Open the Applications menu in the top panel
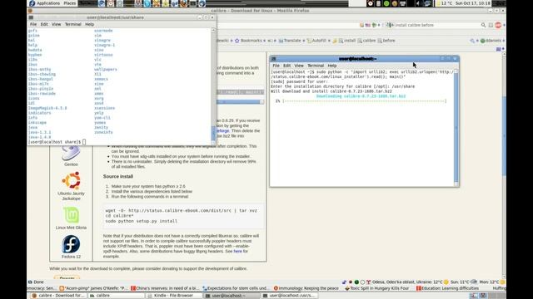 click(48, 3)
